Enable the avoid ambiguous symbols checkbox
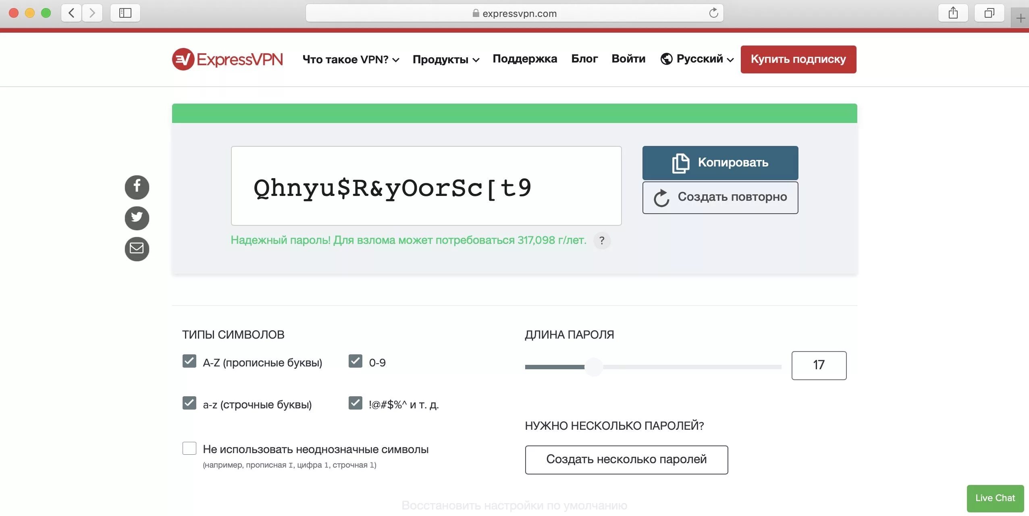 189,447
